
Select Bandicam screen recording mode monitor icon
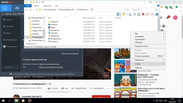[x=5, y=8]
